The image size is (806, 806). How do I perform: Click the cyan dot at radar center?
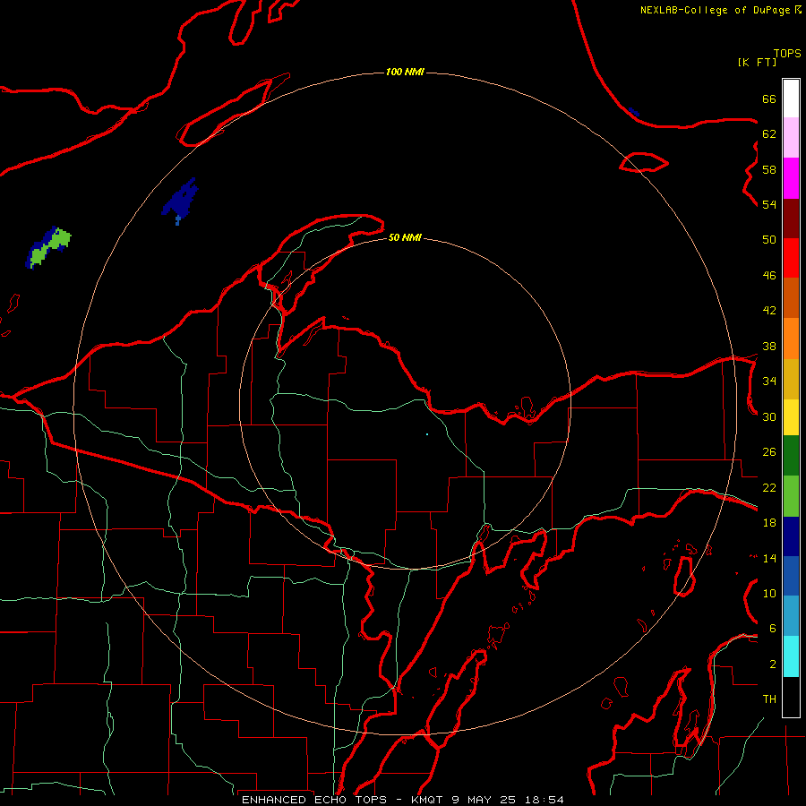click(427, 434)
